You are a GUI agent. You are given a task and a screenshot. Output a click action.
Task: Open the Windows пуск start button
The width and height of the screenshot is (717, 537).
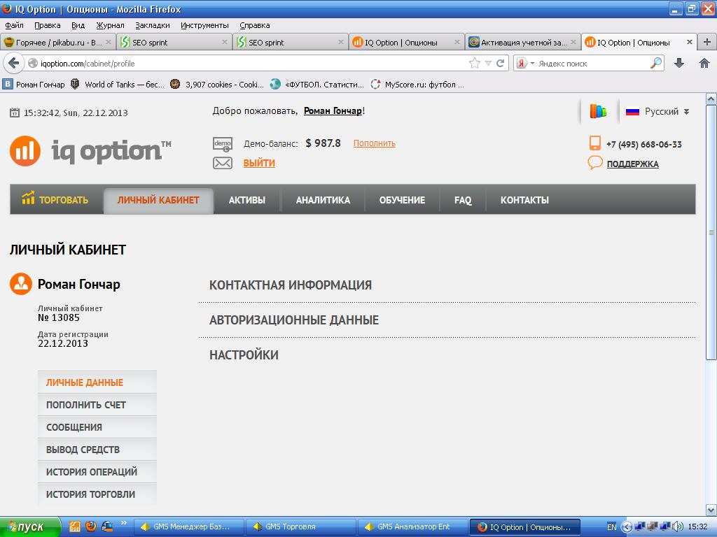pyautogui.click(x=30, y=527)
